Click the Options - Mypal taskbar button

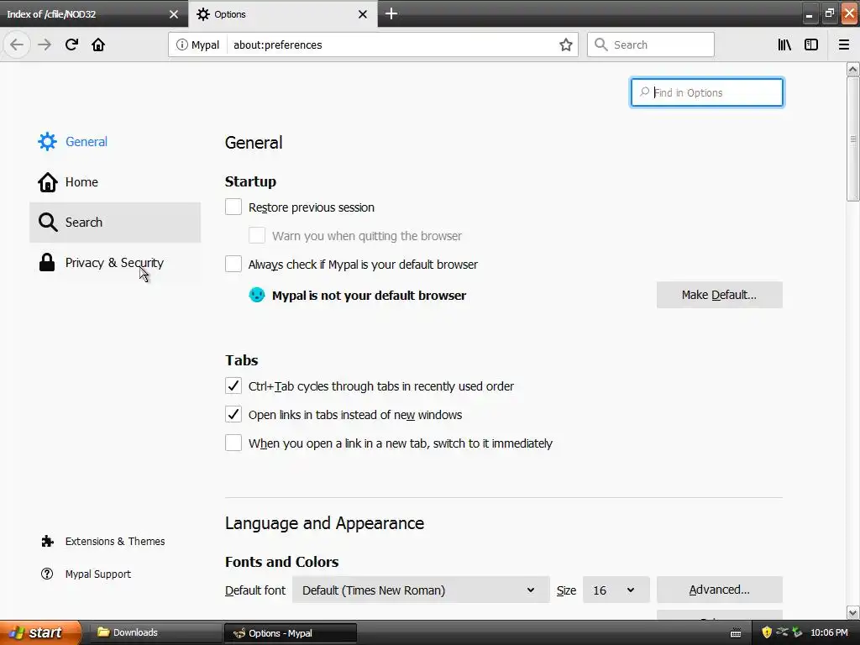point(291,633)
